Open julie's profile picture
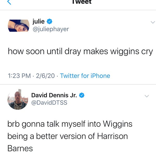 (x=19, y=26)
